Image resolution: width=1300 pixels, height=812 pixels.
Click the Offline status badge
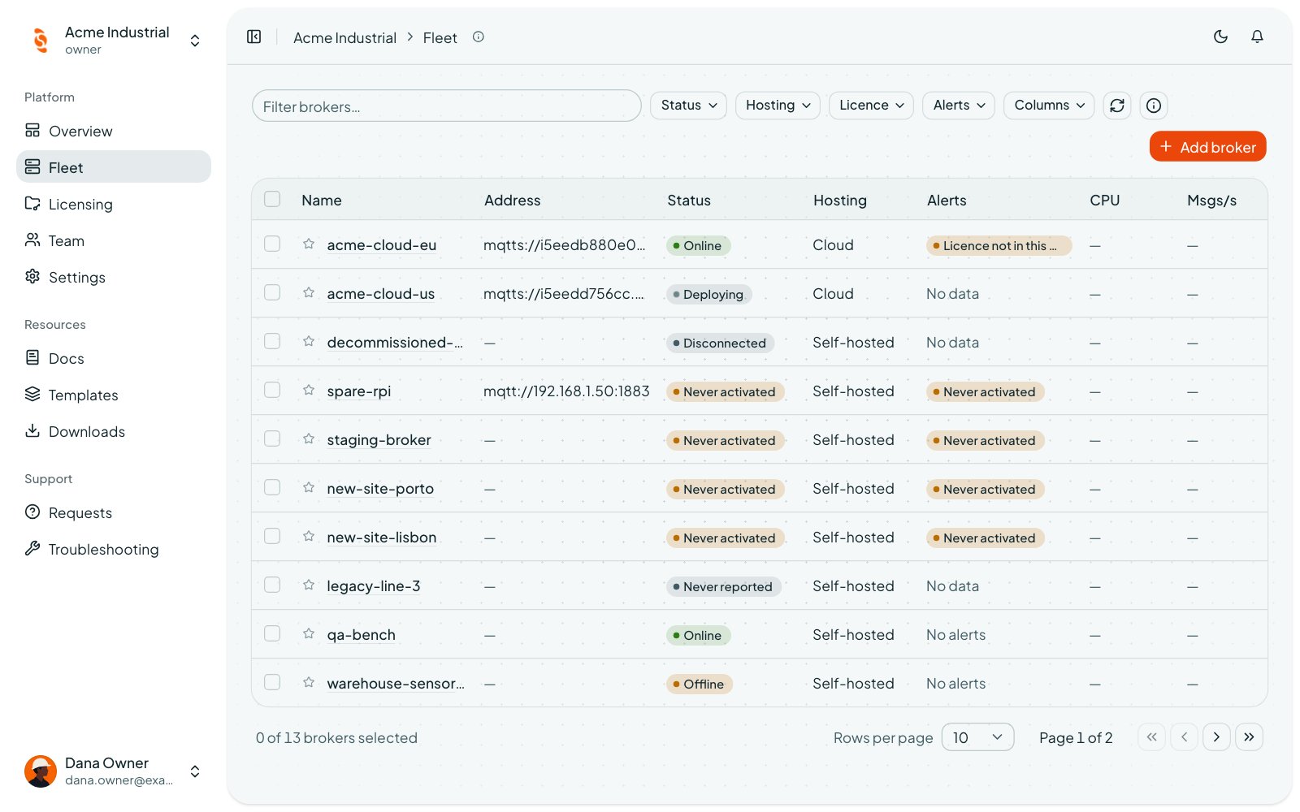[x=699, y=684]
